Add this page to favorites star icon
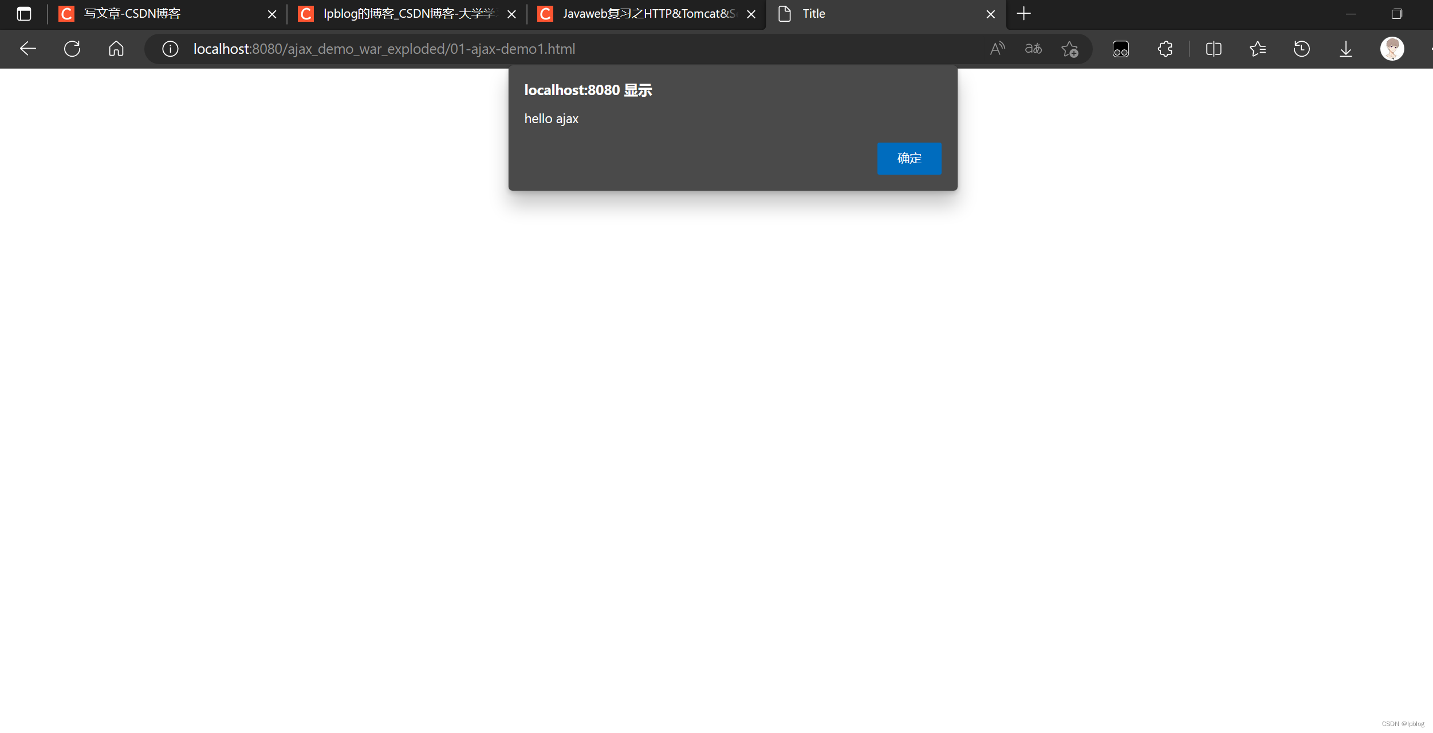1433x733 pixels. tap(1069, 49)
